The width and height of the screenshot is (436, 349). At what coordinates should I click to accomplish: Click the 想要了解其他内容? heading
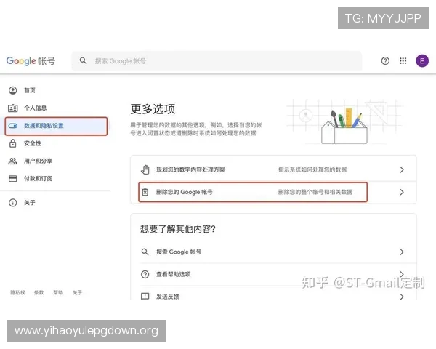[178, 229]
